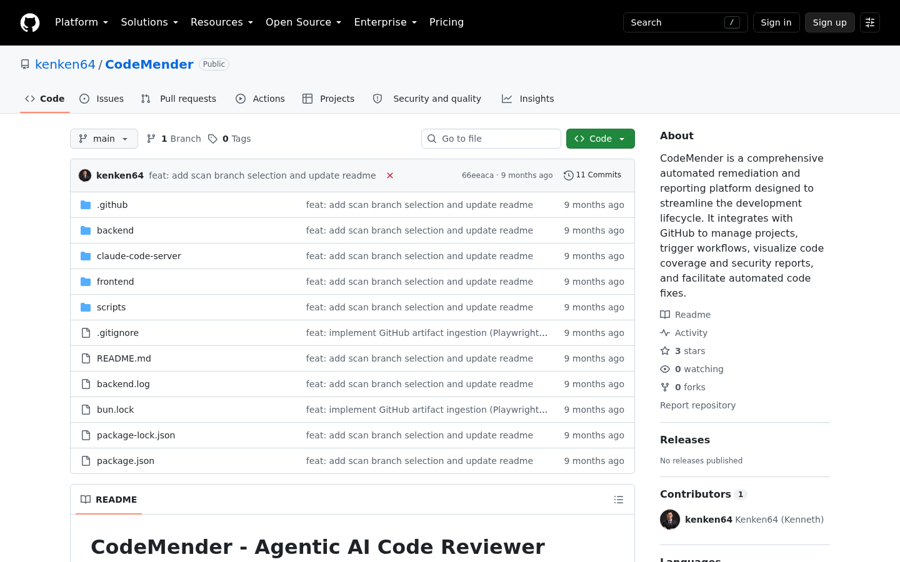Select the Code repository tab
The width and height of the screenshot is (900, 562).
45,99
